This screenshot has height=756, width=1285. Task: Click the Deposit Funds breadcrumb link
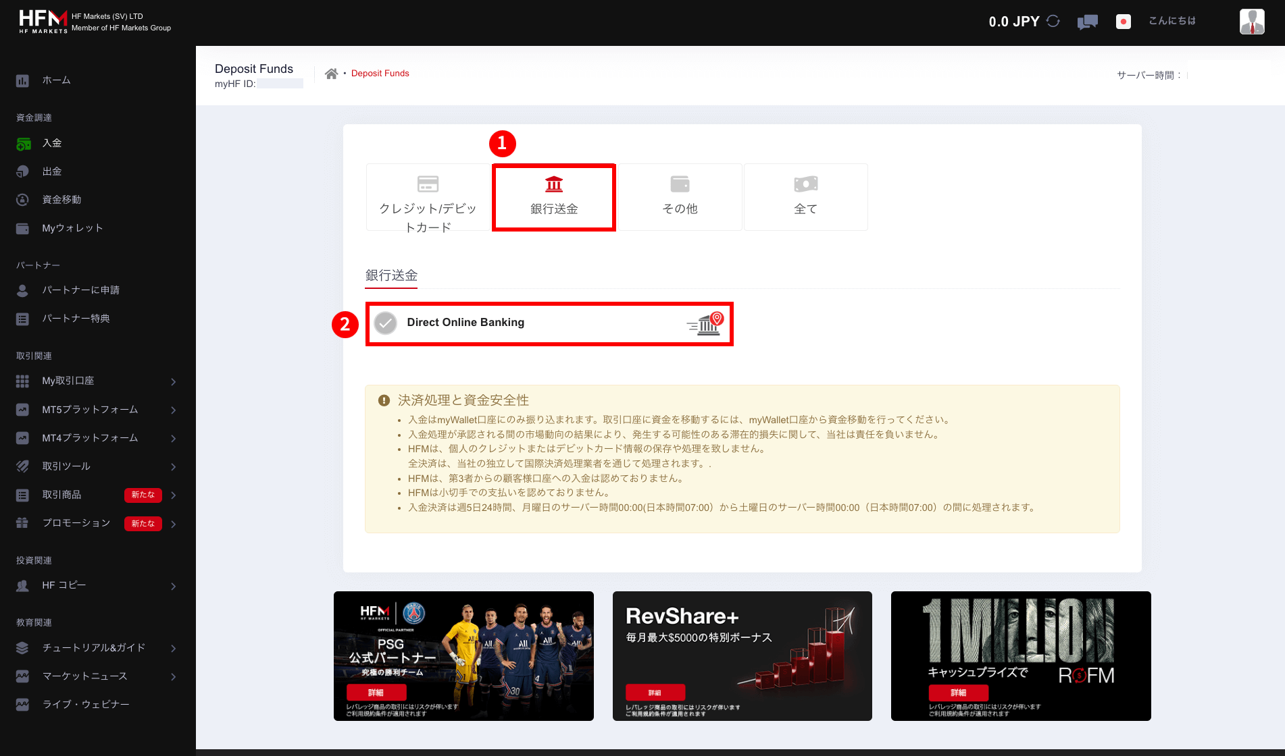(x=380, y=73)
